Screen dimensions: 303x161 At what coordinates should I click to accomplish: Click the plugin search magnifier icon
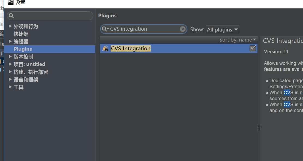click(x=104, y=29)
